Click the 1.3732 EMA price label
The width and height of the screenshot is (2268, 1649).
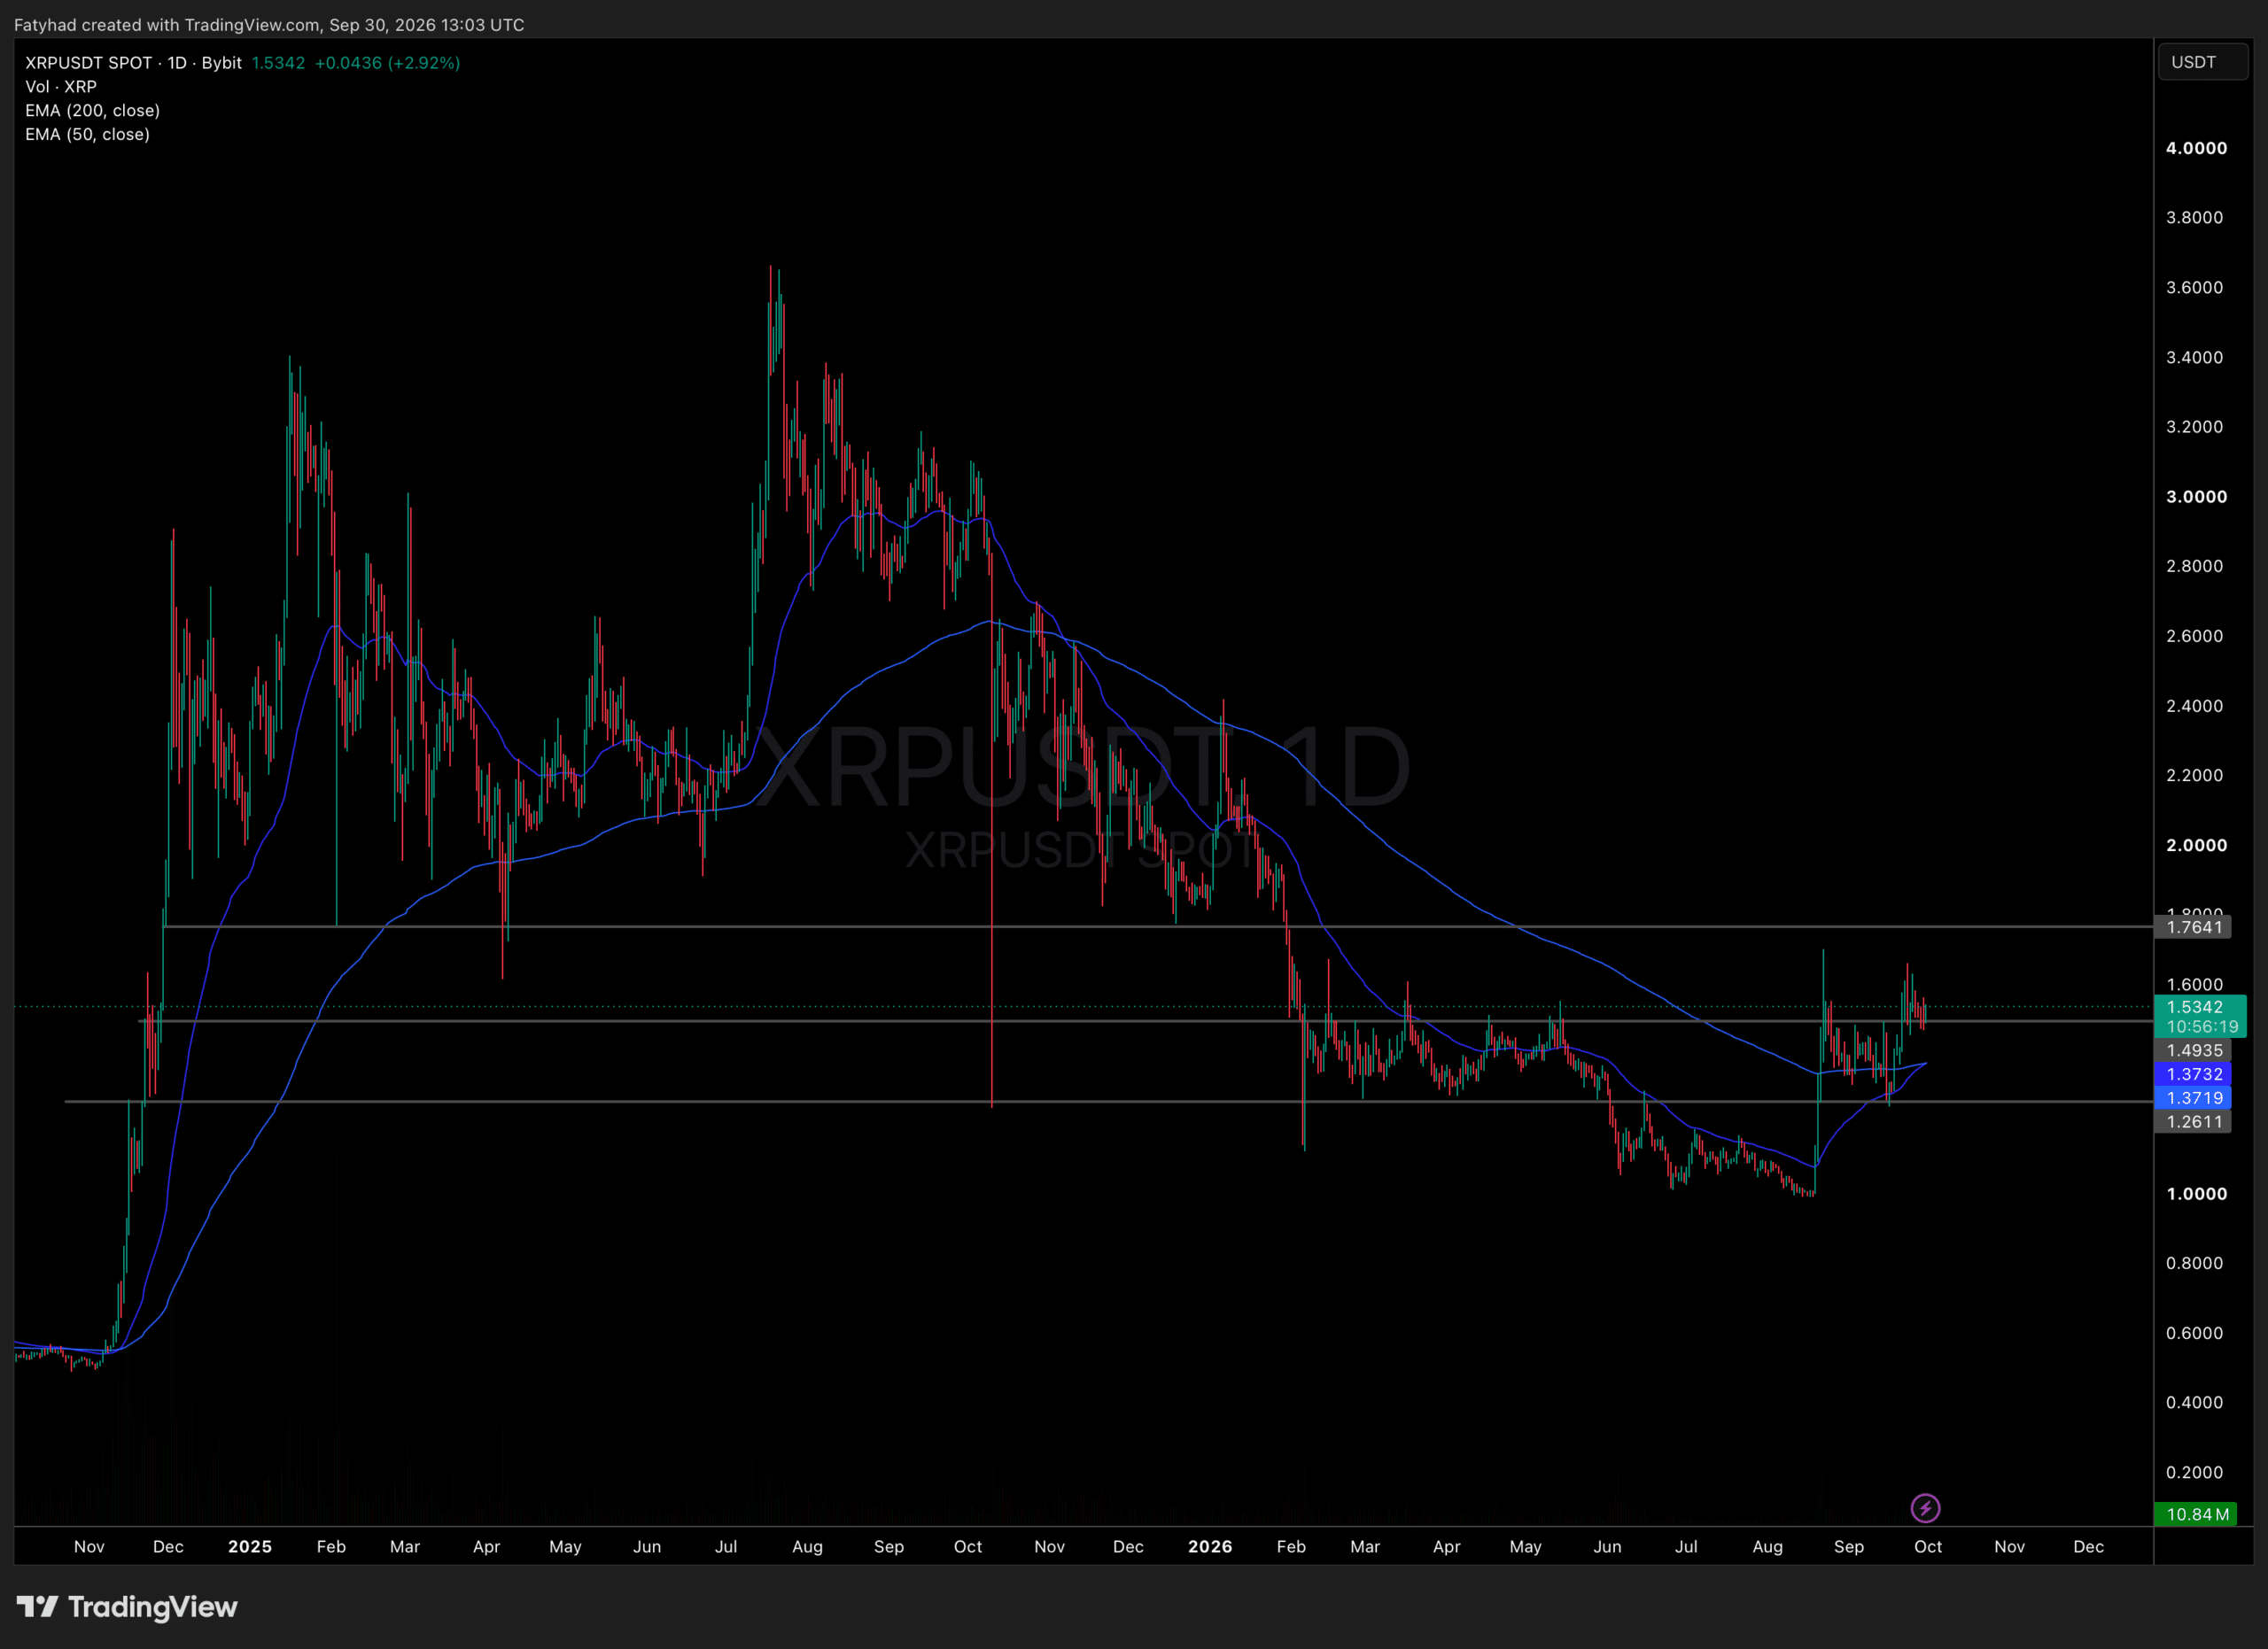pos(2194,1074)
